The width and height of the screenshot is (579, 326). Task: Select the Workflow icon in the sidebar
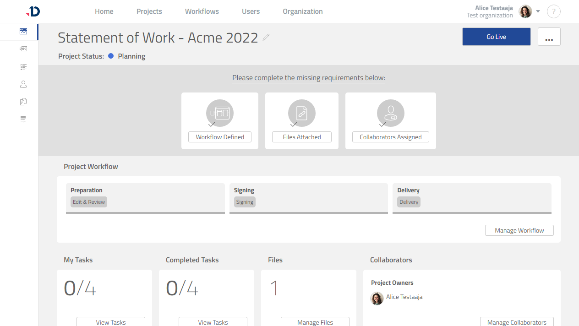[23, 49]
